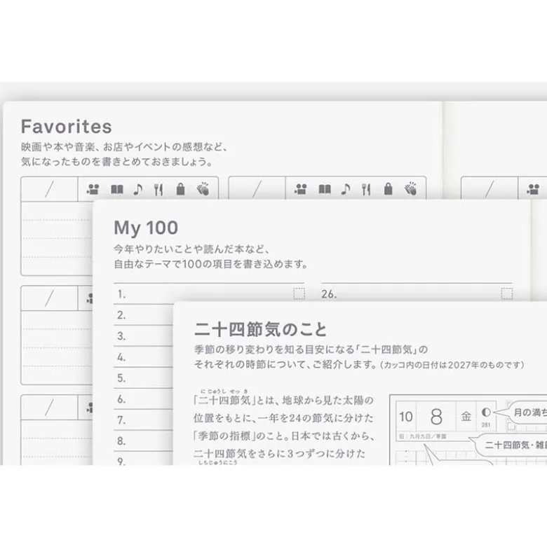The image size is (547, 547).
Task: Select the shopping bag icon in middle top Favorites card
Action: pyautogui.click(x=388, y=189)
